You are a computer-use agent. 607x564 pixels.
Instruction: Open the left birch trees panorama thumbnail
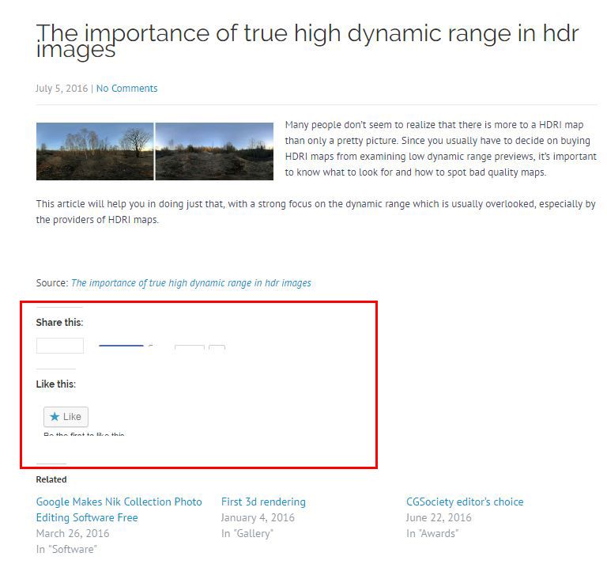coord(95,151)
